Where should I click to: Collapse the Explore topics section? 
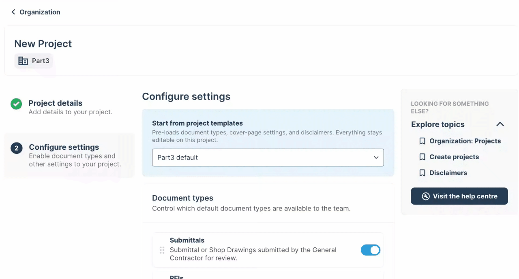(x=500, y=124)
